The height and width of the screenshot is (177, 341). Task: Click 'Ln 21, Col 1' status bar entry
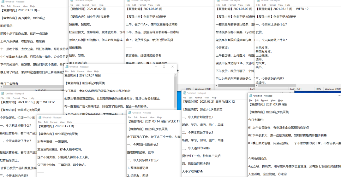tap(296, 89)
